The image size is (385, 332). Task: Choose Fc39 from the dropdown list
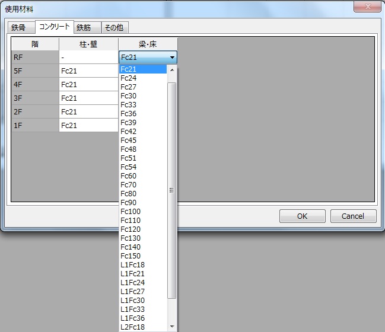[143, 123]
